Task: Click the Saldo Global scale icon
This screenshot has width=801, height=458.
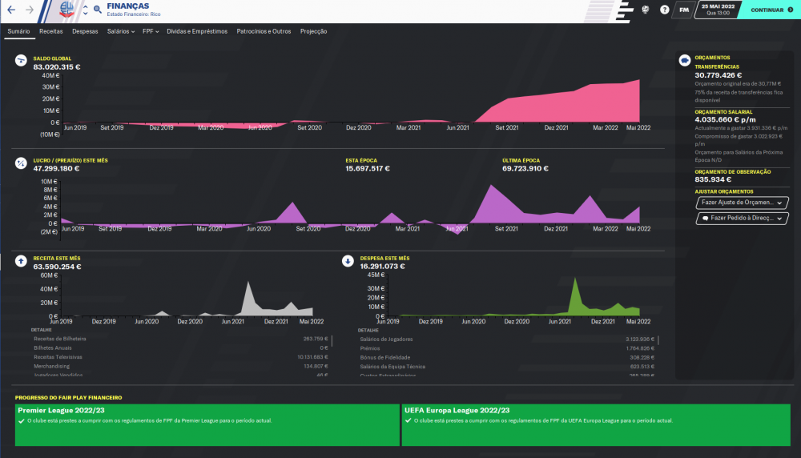Action: [x=21, y=61]
